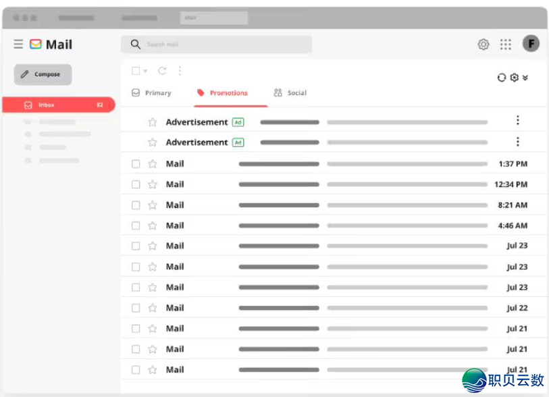Viewport: 549px width, 397px height.
Task: Check the box for Jul 22 message
Action: pos(136,308)
